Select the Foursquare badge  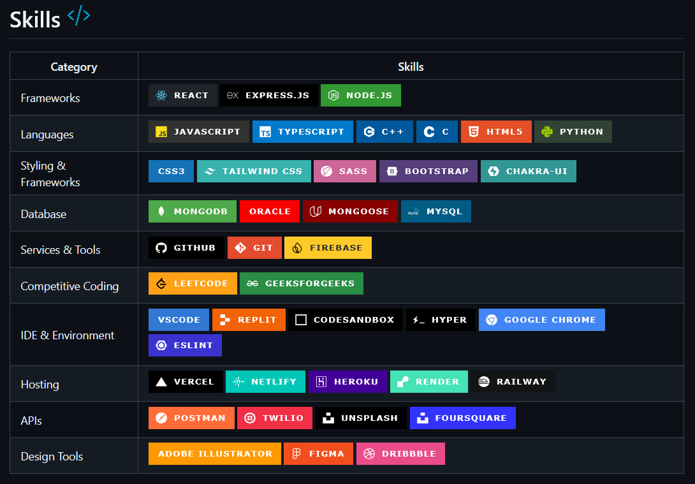click(463, 418)
